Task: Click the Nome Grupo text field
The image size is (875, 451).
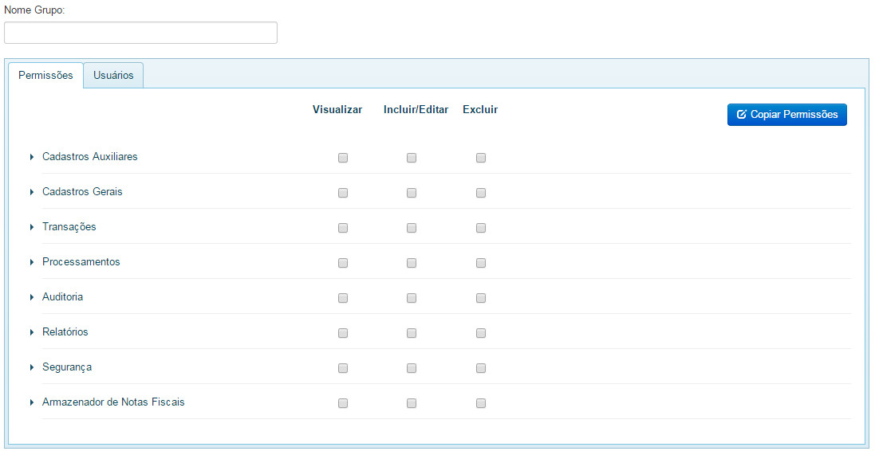Action: [140, 33]
